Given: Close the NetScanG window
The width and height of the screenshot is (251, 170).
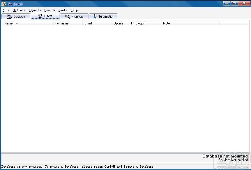Looking at the screenshot, I should (244, 3).
